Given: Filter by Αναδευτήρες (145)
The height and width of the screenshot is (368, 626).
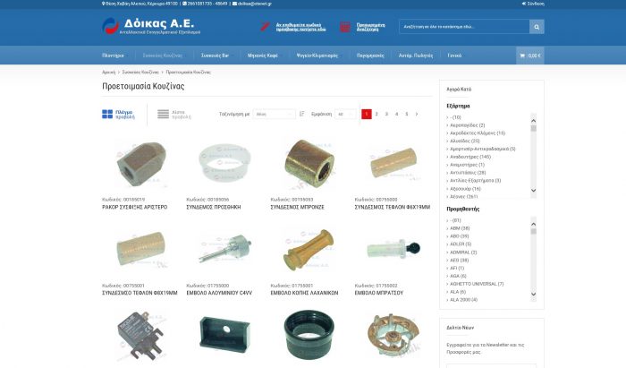Looking at the screenshot, I should [469, 157].
